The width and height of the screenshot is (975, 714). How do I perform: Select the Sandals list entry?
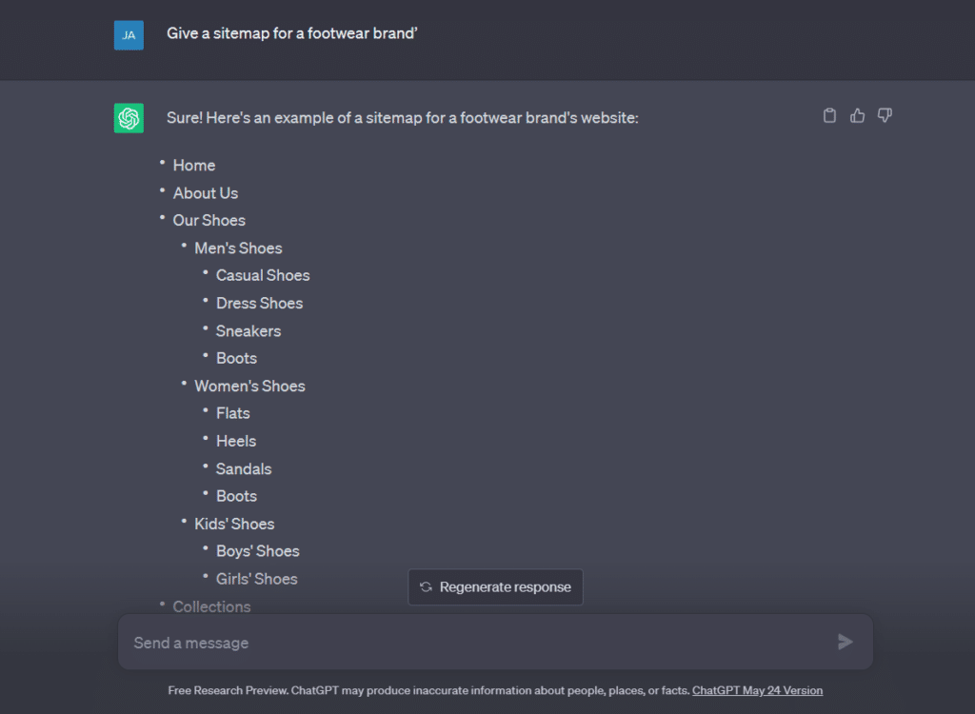[244, 469]
